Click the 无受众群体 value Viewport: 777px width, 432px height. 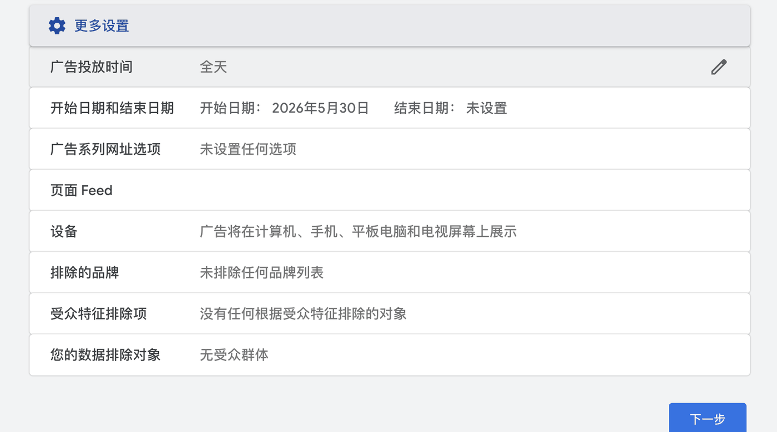tap(234, 355)
